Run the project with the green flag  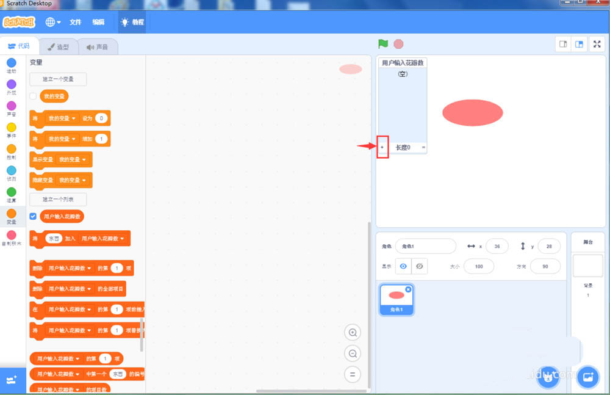click(382, 43)
